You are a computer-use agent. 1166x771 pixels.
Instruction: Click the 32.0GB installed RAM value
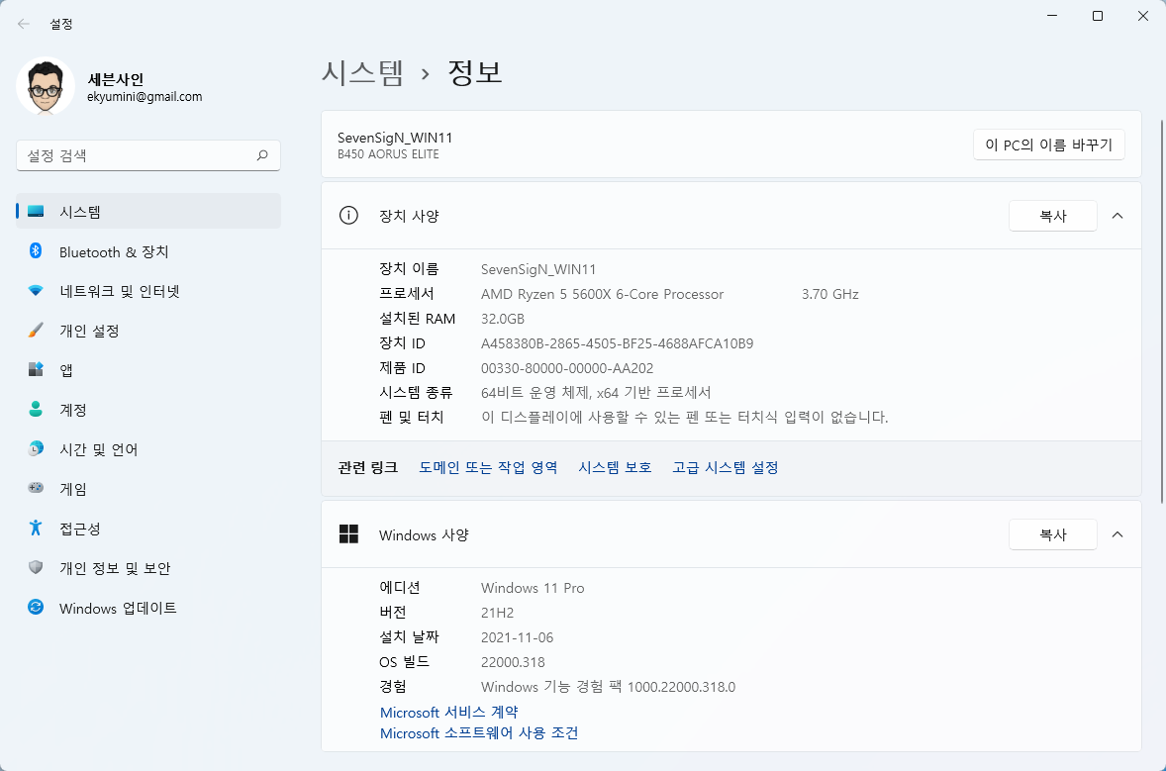pos(503,319)
